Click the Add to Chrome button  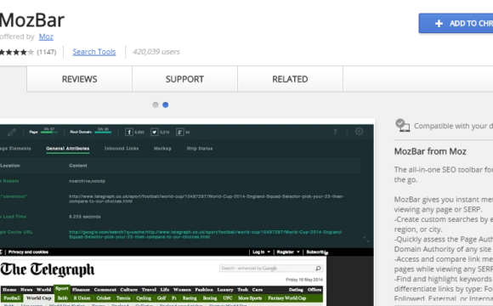pyautogui.click(x=456, y=23)
